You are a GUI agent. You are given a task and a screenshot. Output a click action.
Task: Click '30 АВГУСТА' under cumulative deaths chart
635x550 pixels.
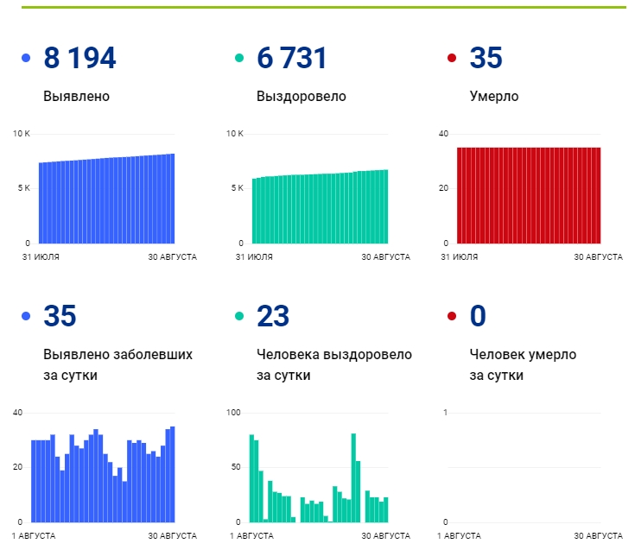click(598, 257)
